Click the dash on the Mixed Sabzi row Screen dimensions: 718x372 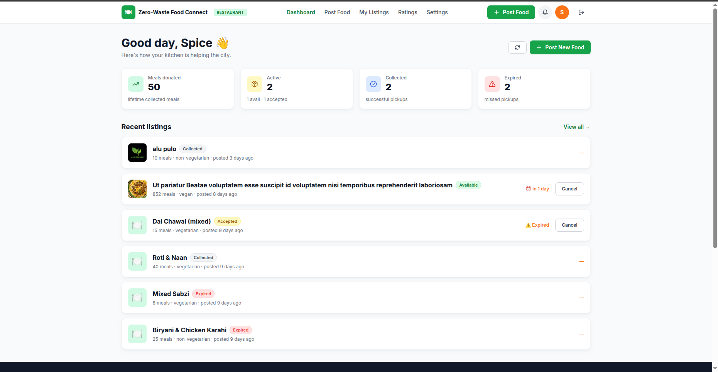(x=581, y=298)
